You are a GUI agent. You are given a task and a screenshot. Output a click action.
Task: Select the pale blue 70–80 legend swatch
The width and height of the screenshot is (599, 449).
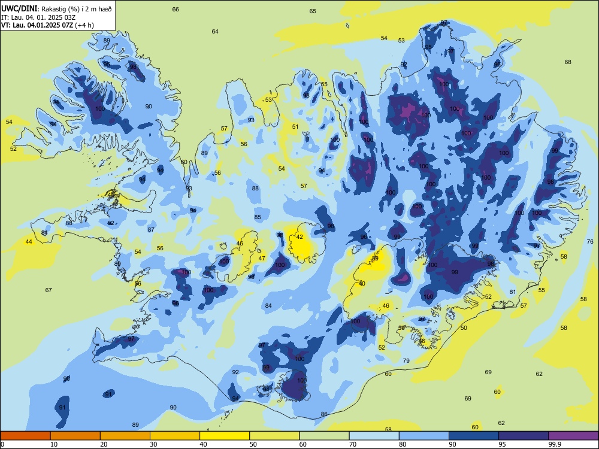[374, 436]
